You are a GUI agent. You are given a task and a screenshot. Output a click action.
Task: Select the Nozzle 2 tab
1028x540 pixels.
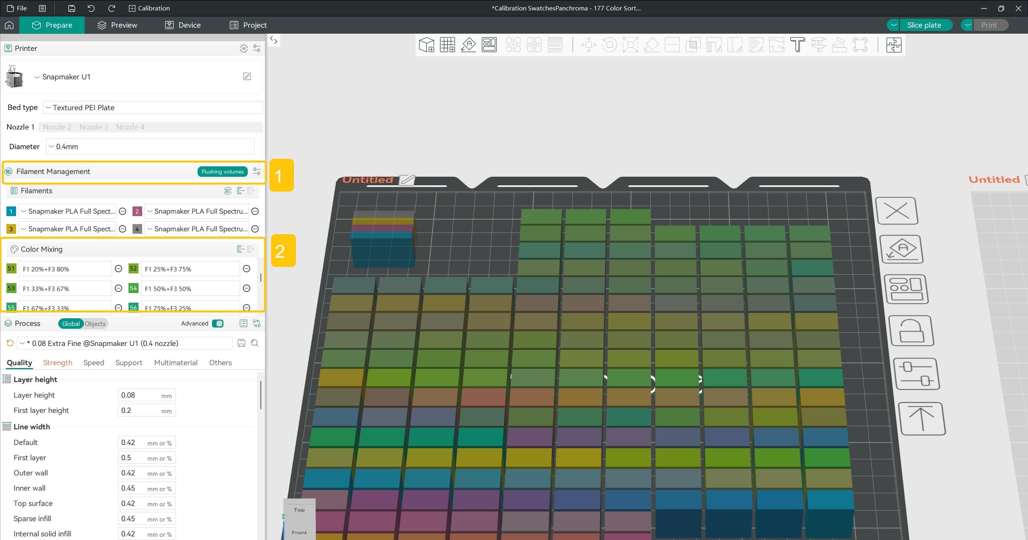click(x=57, y=127)
